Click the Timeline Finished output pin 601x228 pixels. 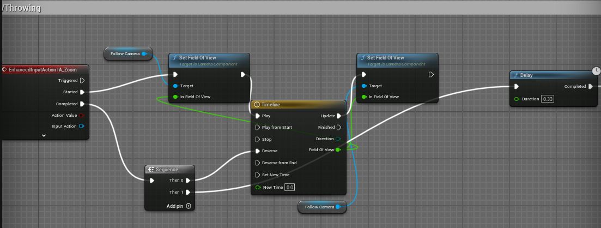338,127
